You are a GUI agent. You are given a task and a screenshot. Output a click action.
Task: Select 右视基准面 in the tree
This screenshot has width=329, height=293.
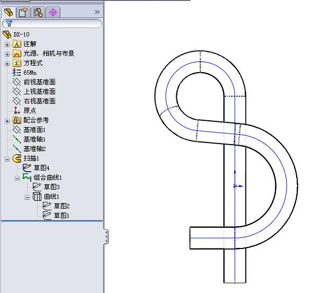(39, 101)
